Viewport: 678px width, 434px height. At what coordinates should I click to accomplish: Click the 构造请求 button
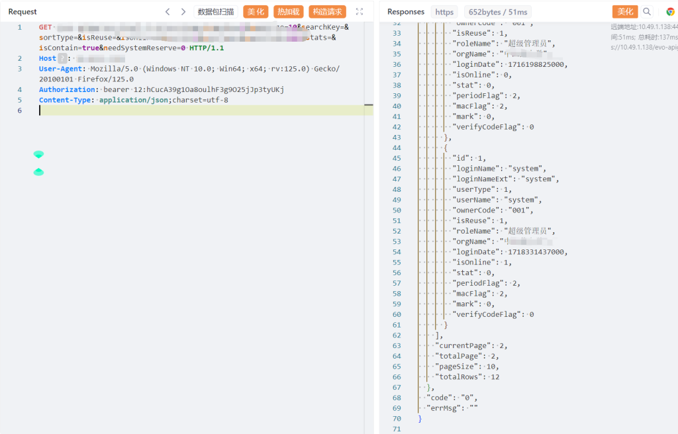pos(327,12)
